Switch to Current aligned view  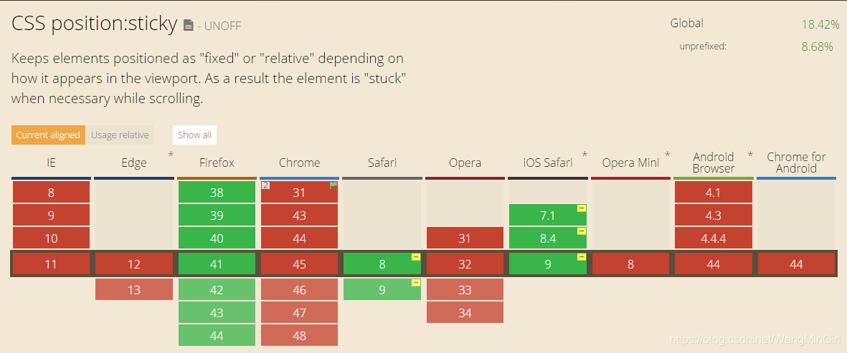click(48, 135)
